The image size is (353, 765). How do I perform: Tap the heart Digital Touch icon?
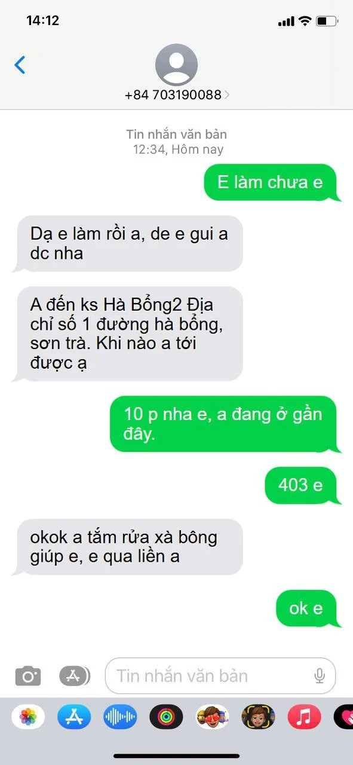click(x=343, y=717)
